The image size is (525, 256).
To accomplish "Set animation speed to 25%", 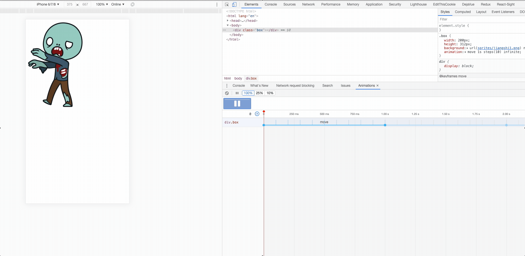I will pos(259,93).
